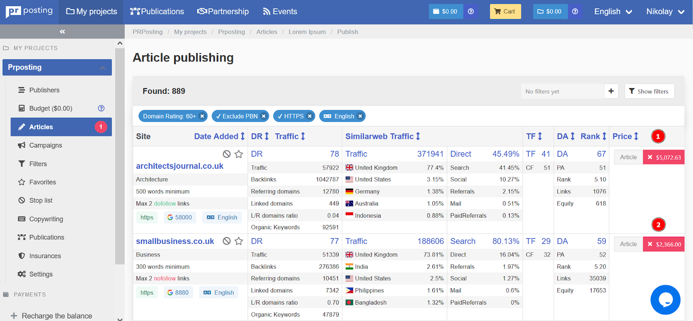This screenshot has width=693, height=321.
Task: Click Show filters button
Action: (649, 91)
